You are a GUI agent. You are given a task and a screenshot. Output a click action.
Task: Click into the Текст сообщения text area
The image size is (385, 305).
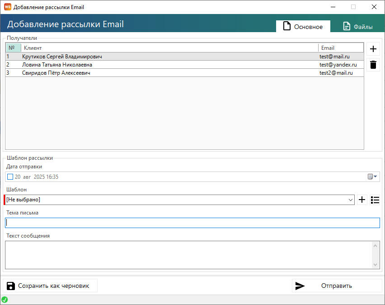point(188,255)
